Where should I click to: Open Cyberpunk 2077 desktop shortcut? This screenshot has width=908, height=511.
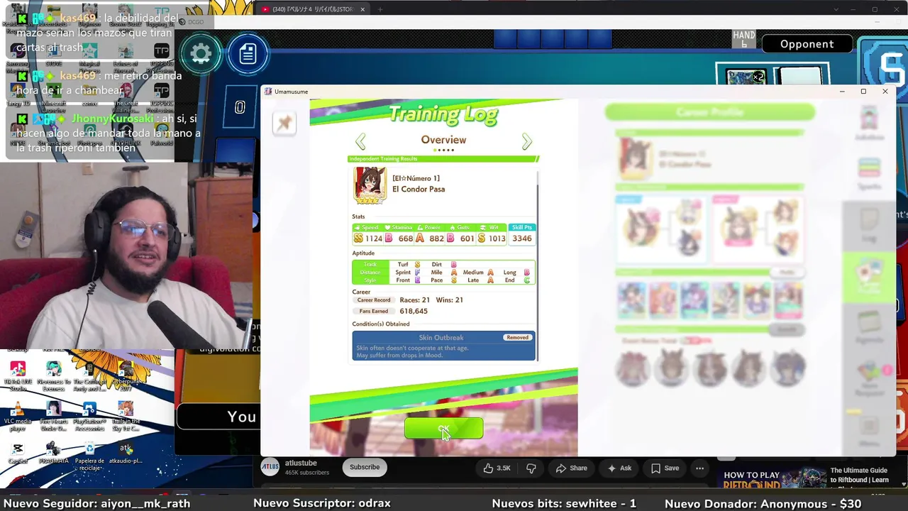(x=126, y=376)
